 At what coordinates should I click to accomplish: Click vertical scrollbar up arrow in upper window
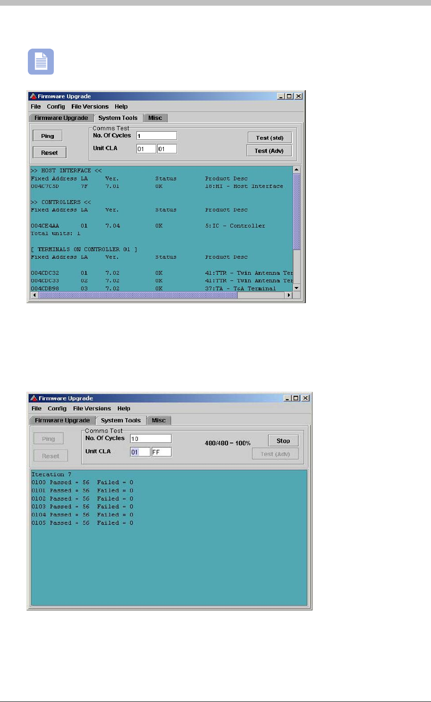tap(296, 169)
